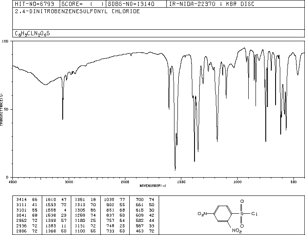Click the IR-NIDA-22370 : KBR DISC label
This screenshot has height=235, width=305.
pos(212,4)
